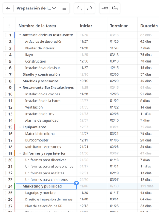Select the Uniformes para camareros task
The image size is (159, 212).
46,180
